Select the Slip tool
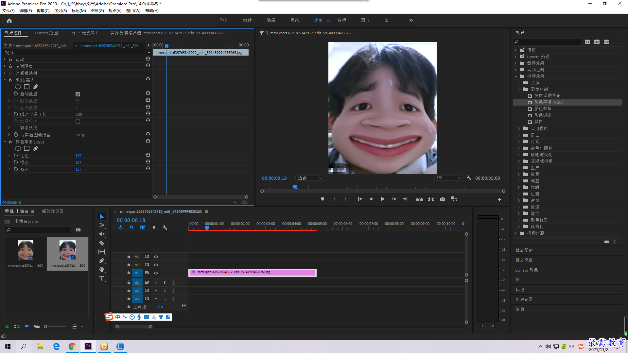The image size is (628, 353). click(x=102, y=252)
